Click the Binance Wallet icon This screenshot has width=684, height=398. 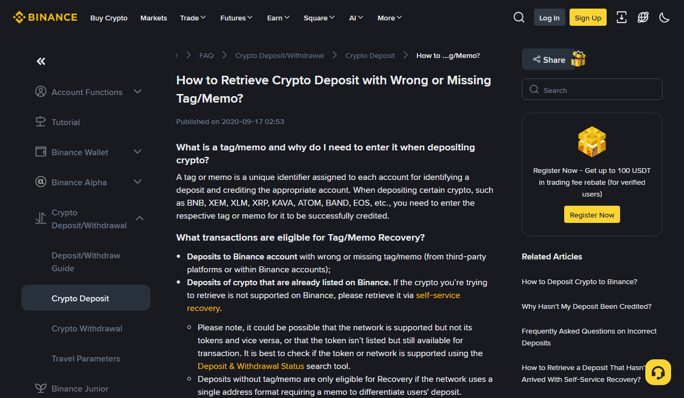pyautogui.click(x=41, y=152)
